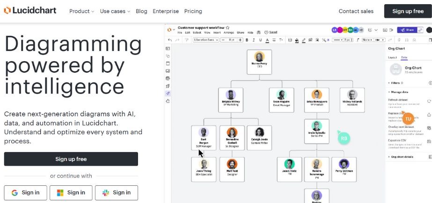Expand the Org chart details section
The width and height of the screenshot is (432, 203).
point(401,157)
